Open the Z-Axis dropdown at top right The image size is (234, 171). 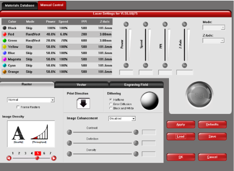pos(213,40)
